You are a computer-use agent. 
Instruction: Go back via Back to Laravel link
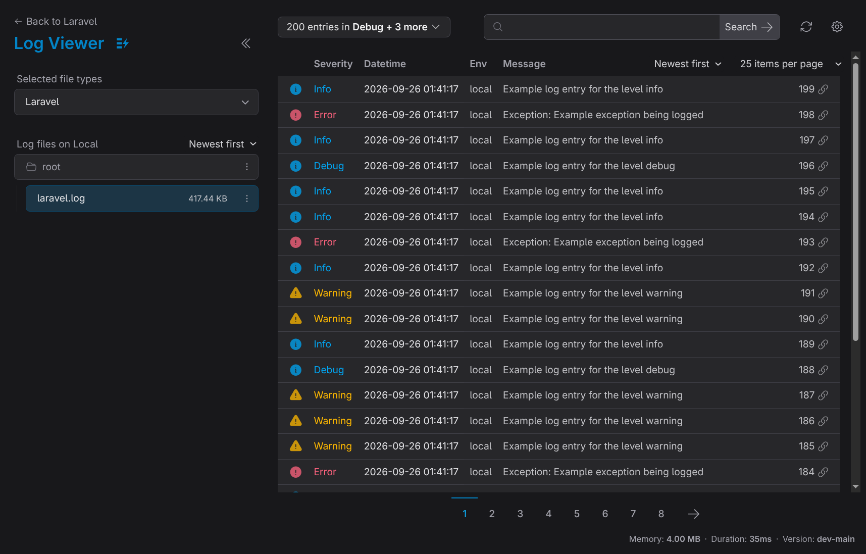pos(56,22)
